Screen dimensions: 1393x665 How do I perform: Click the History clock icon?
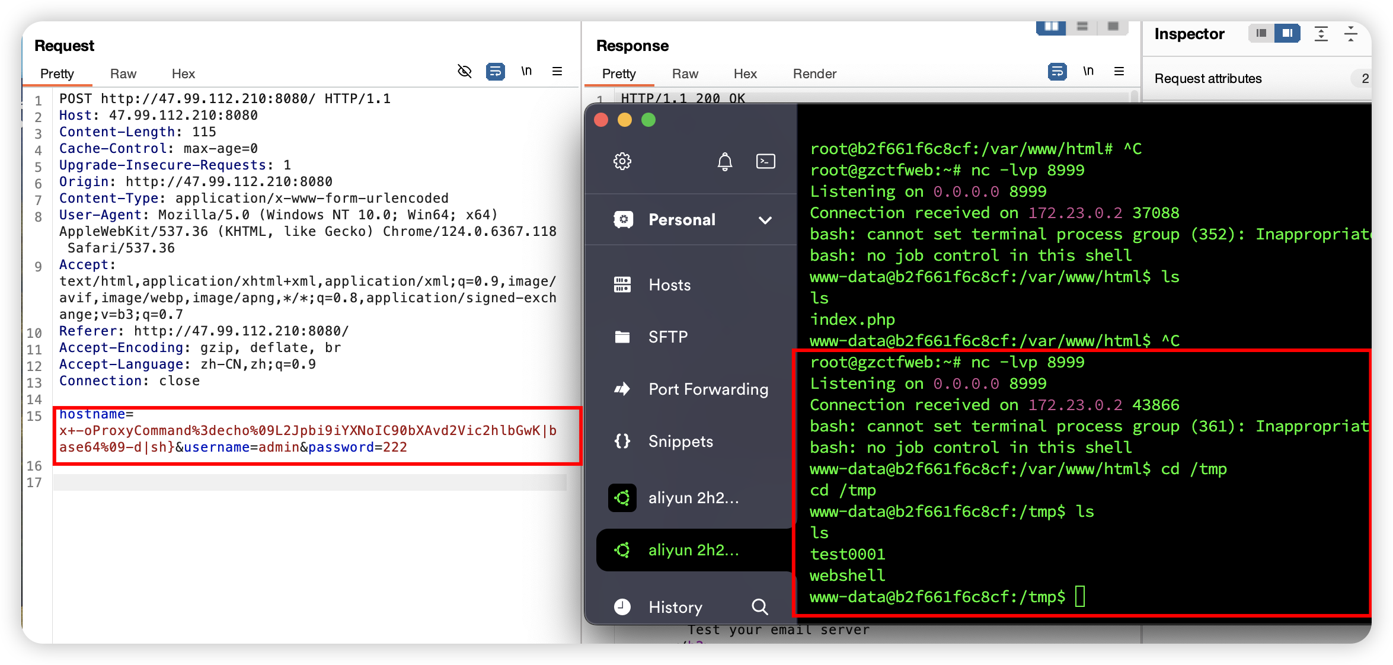(x=622, y=607)
